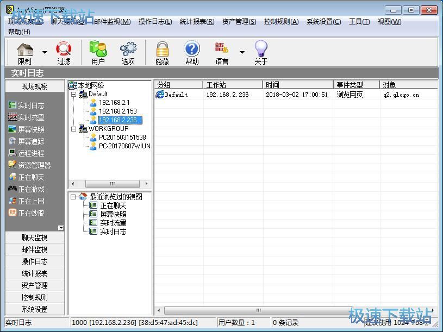
Task: Open 正在炒股 in the left sidebar
Action: pyautogui.click(x=26, y=213)
